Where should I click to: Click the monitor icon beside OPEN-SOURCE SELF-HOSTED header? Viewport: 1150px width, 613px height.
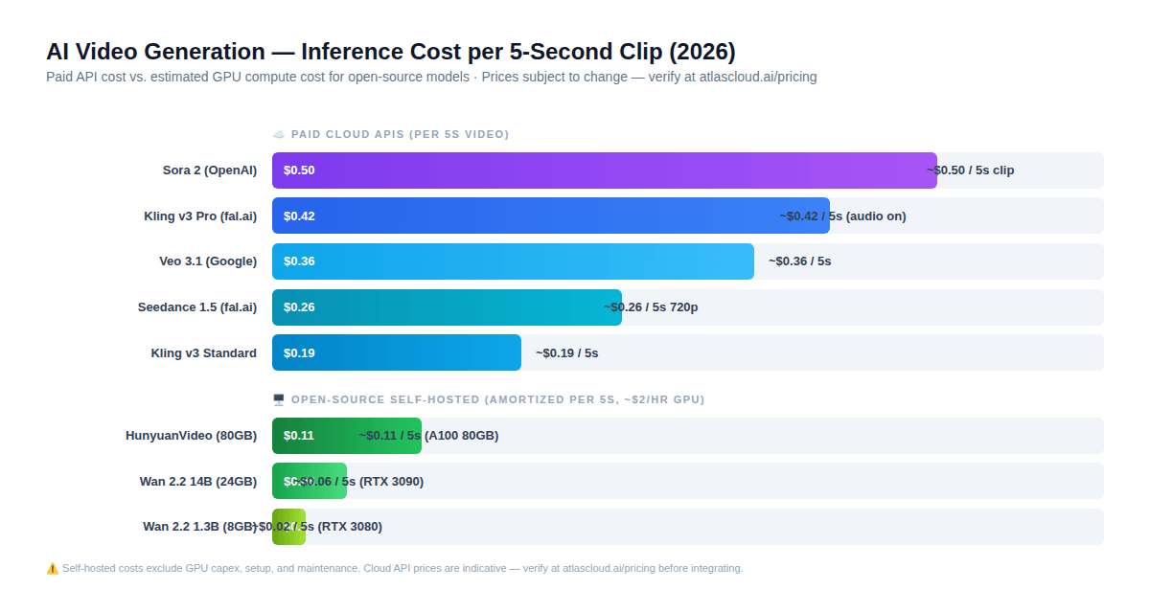(x=278, y=399)
